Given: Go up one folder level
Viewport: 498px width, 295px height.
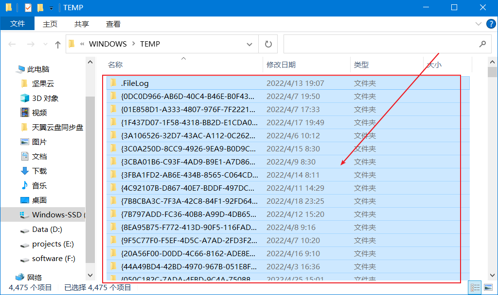Looking at the screenshot, I should click(57, 44).
